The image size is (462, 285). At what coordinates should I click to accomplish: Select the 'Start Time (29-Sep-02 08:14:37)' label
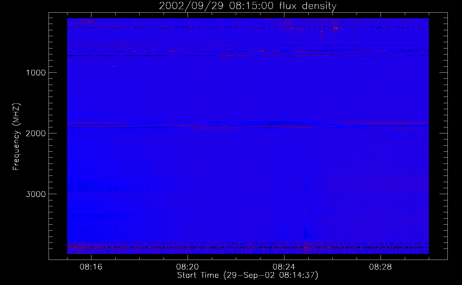click(x=248, y=275)
